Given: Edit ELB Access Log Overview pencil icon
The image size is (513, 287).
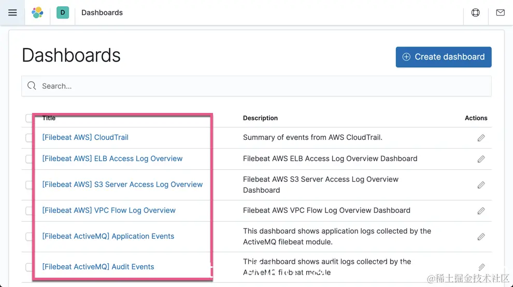Looking at the screenshot, I should click(x=481, y=159).
